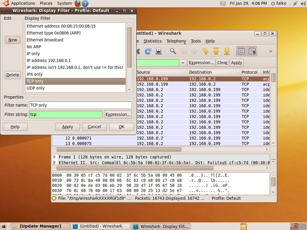Click the expert info status circle
Screen dimensions: 307x230
click(54, 198)
